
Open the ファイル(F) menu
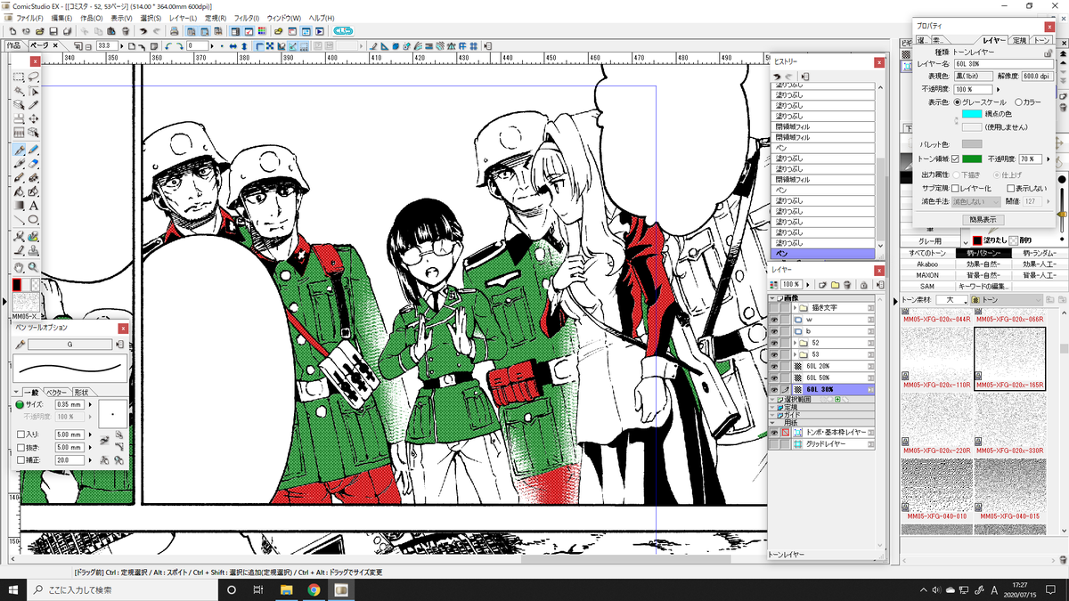point(29,18)
